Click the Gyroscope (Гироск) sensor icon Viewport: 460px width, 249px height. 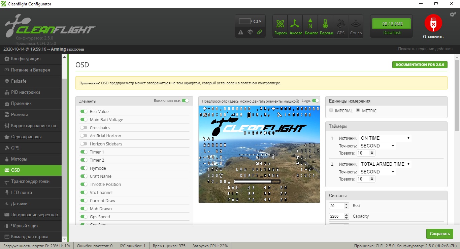point(280,26)
